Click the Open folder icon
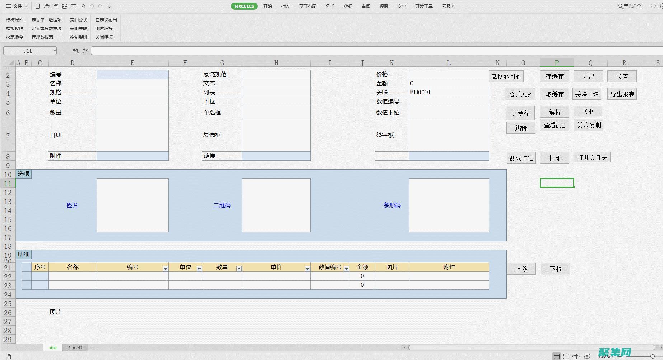Screen dimensions: 663x360 (47, 6)
